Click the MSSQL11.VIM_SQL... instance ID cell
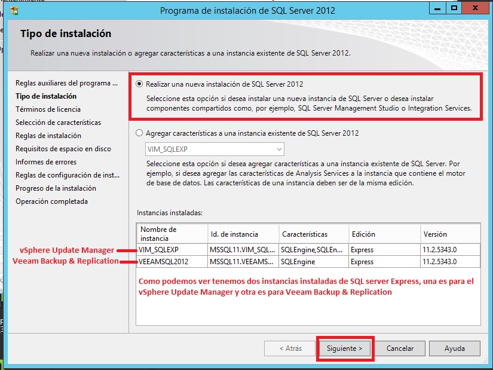This screenshot has width=493, height=370. 243,249
